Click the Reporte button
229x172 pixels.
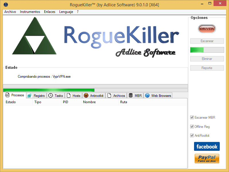207,68
